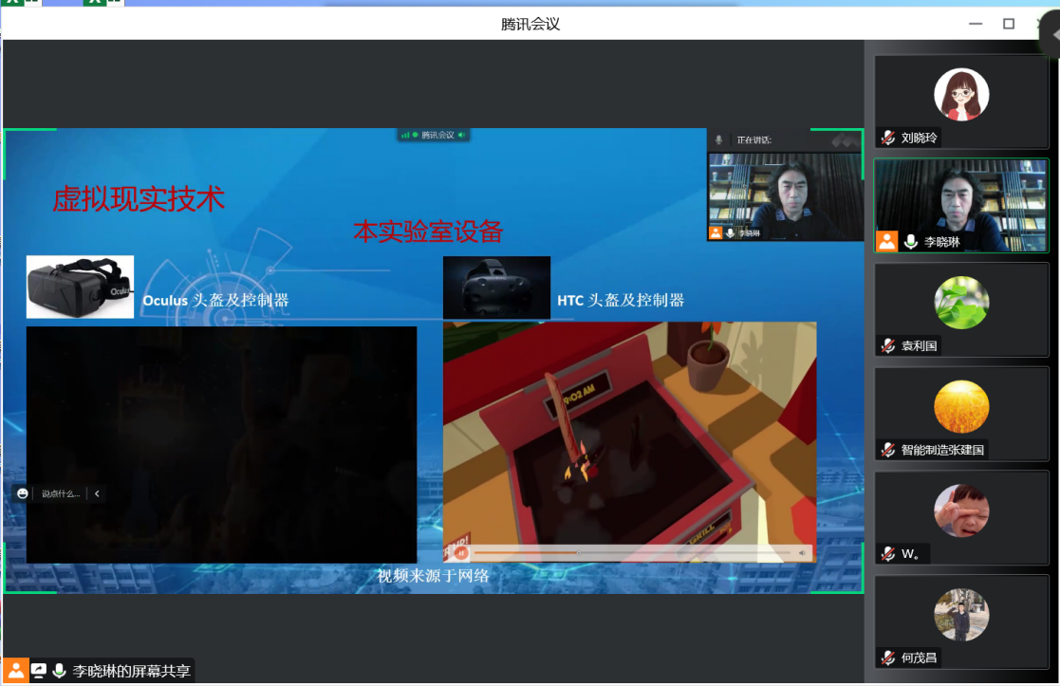Click the green signal strength icon in the floating bar

tap(405, 135)
